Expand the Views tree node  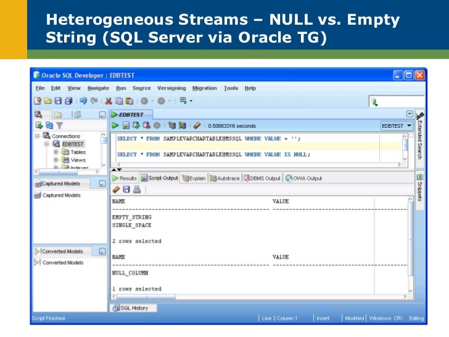pos(56,160)
